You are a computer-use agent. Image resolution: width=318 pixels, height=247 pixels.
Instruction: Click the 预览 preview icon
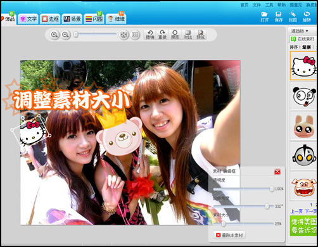[x=200, y=34]
